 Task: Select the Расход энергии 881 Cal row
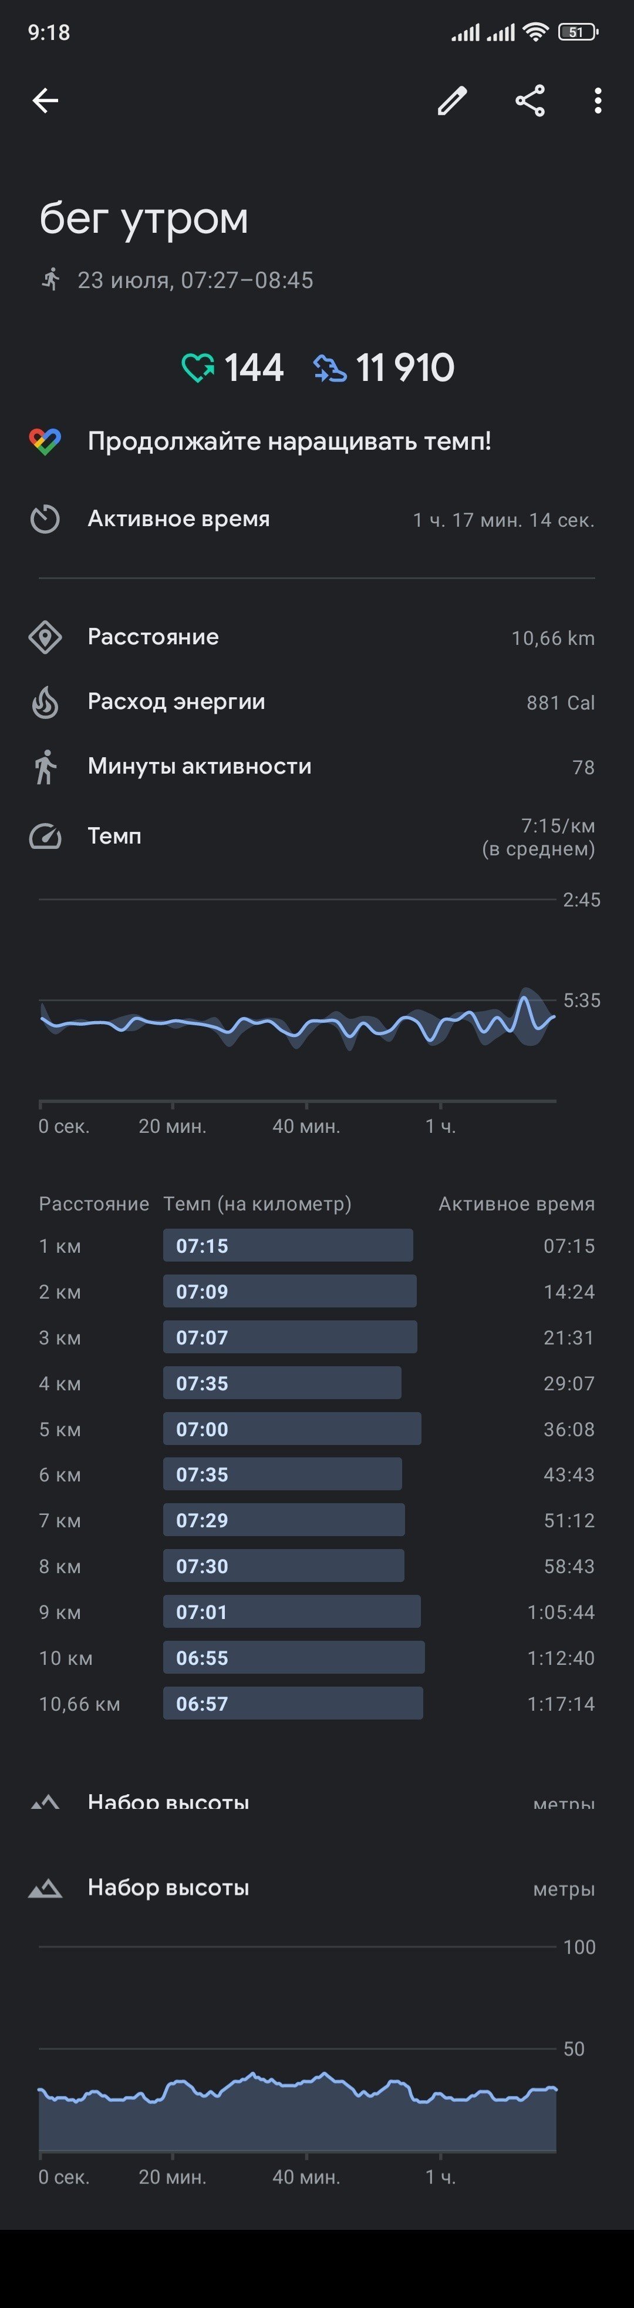[316, 701]
